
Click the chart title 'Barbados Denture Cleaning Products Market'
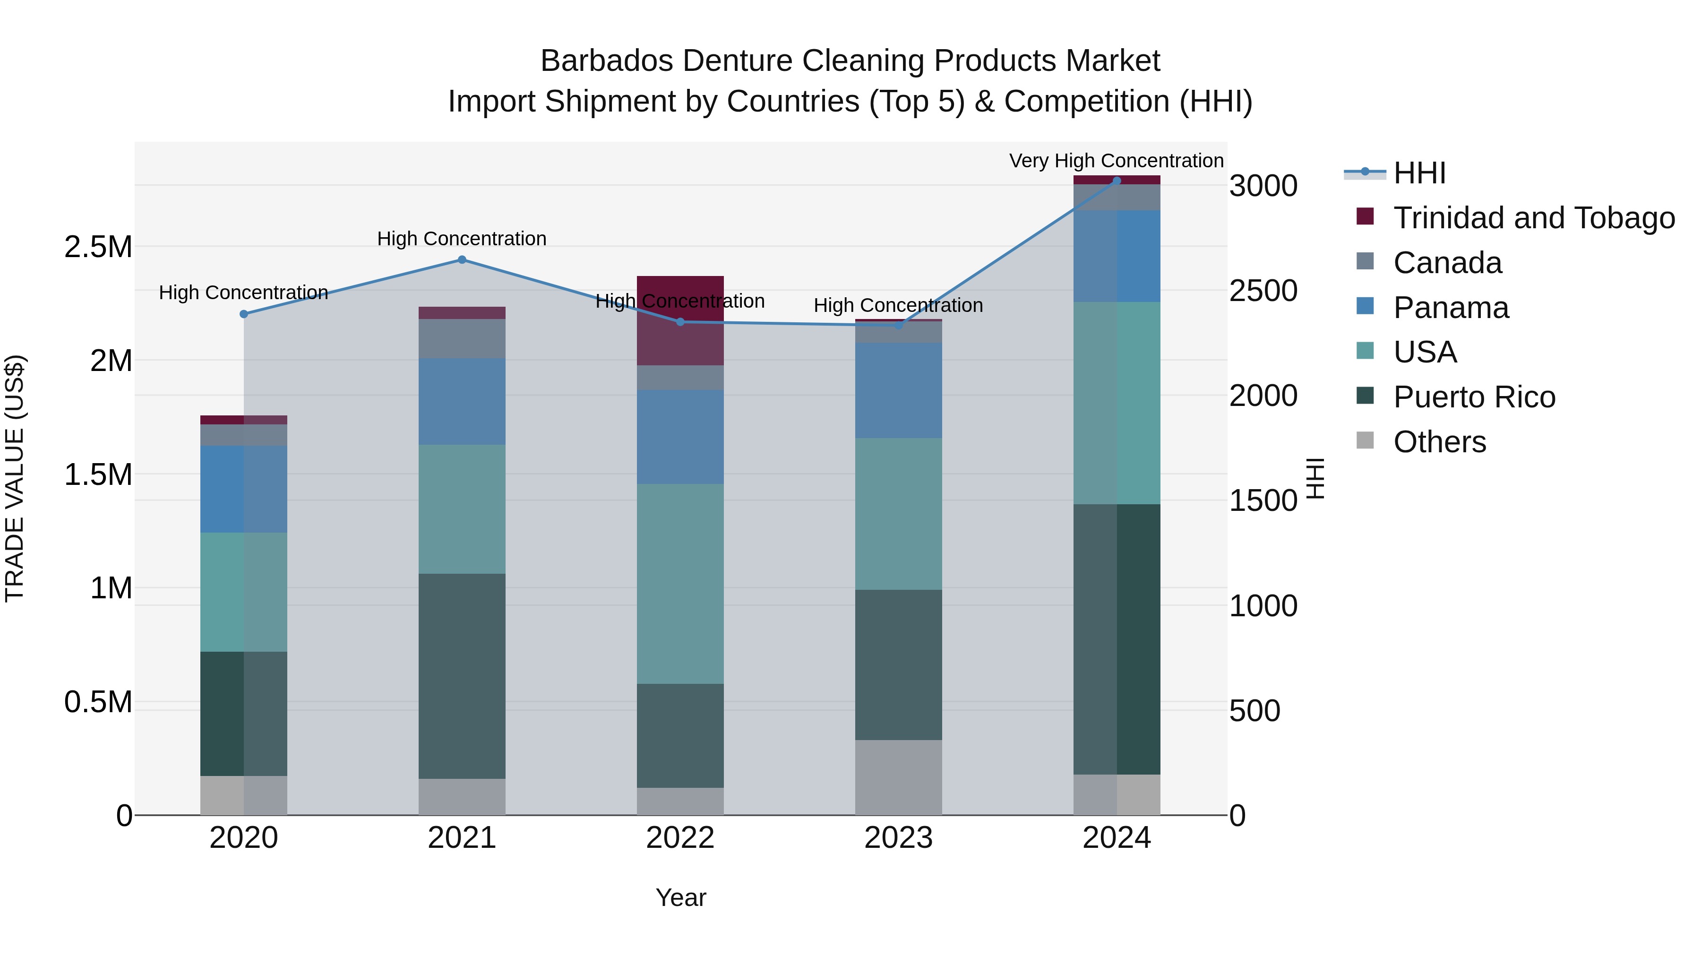(x=850, y=61)
